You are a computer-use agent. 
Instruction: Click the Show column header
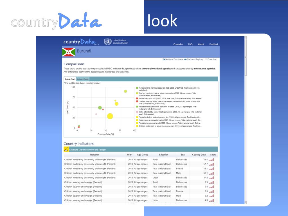(213, 155)
